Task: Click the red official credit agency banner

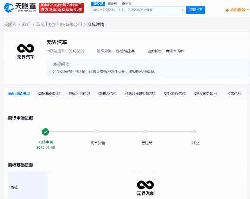Action: pyautogui.click(x=61, y=8)
